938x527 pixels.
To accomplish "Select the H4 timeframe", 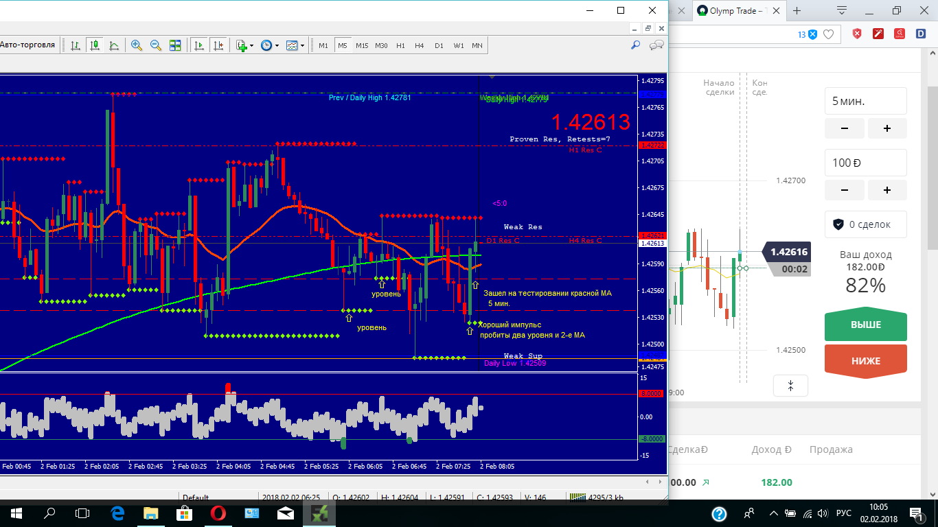I will click(x=420, y=45).
